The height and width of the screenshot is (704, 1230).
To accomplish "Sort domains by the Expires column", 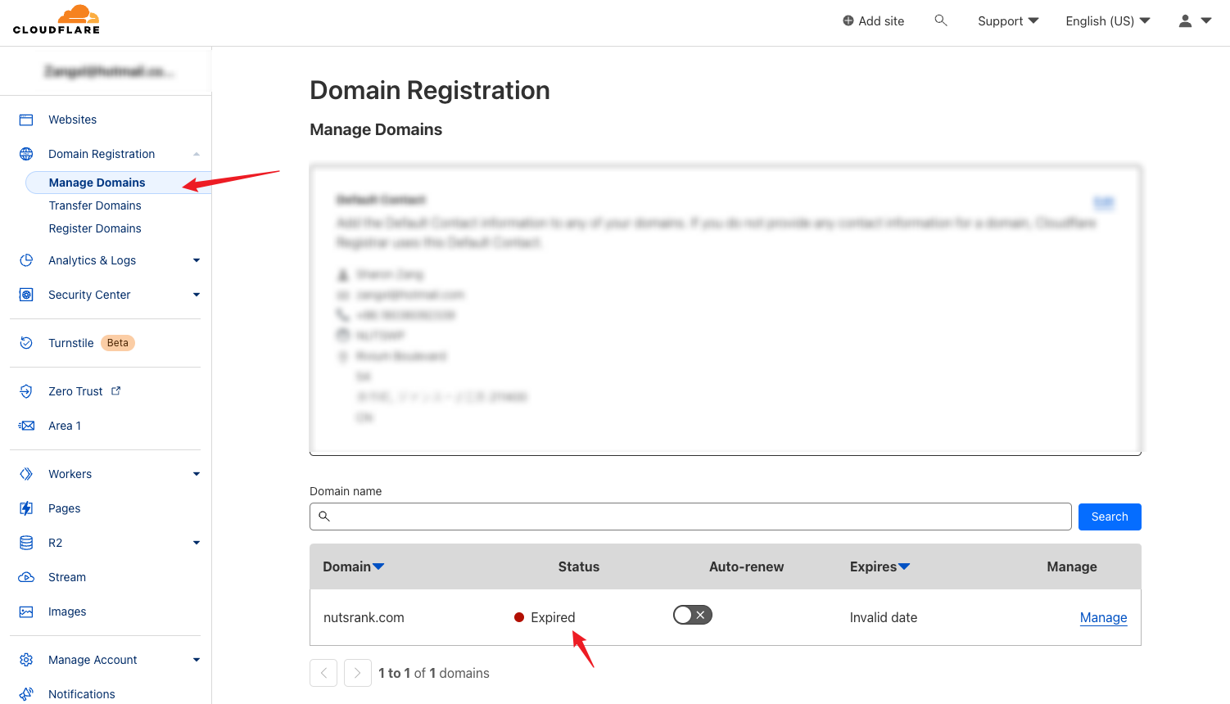I will point(879,566).
